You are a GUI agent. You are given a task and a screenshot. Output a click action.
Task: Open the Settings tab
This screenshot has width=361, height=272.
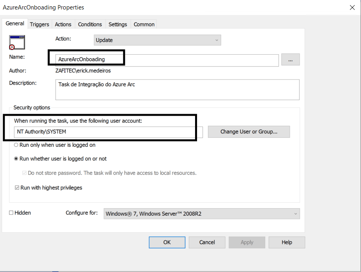coord(118,24)
